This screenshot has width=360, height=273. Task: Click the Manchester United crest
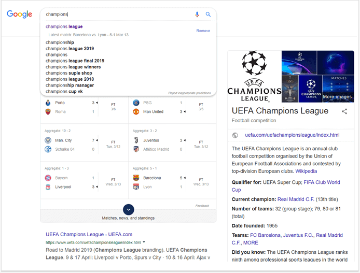click(x=136, y=111)
